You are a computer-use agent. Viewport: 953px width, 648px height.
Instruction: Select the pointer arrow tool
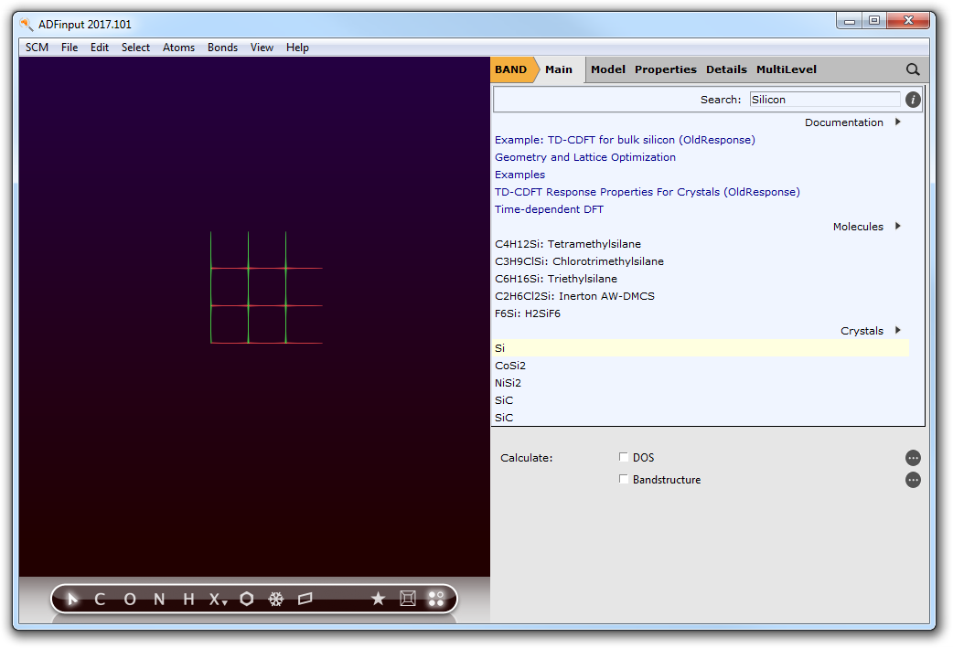73,600
